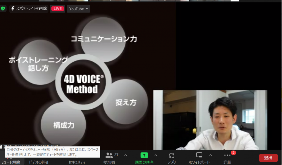Open the アプリ apps icon
The height and width of the screenshot is (165, 282).
click(x=172, y=155)
